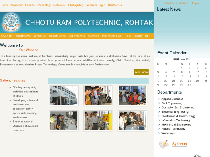Open the building exterior photo thumbnail

[x=64, y=96]
